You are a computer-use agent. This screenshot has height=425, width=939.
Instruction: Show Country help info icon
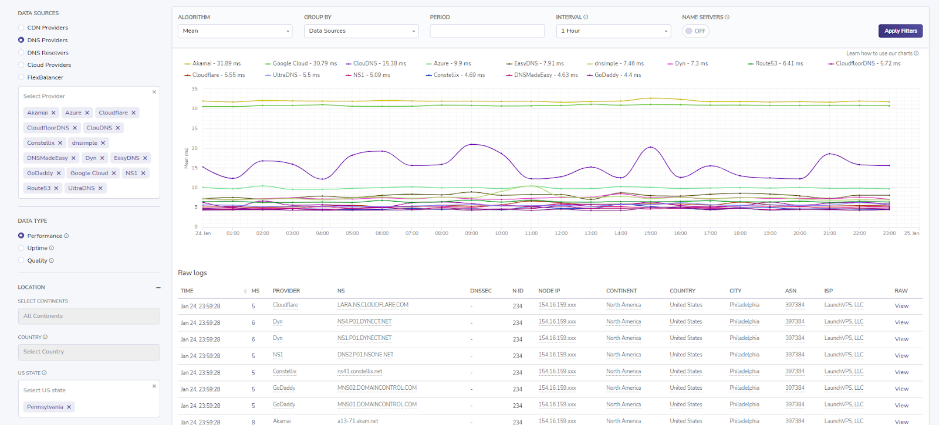click(45, 337)
